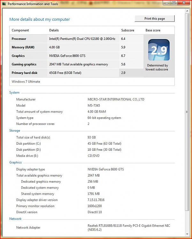Image resolution: width=192 pixels, height=239 pixels.
Task: Click the Network Adapter label
Action: [28, 228]
